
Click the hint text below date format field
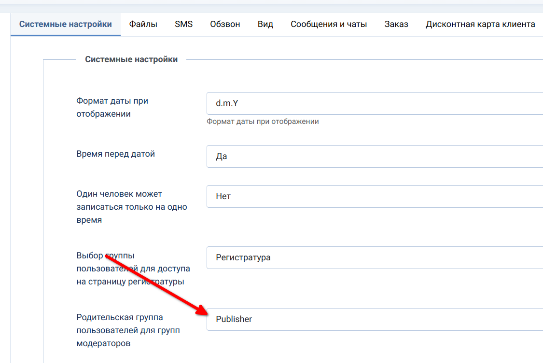pos(263,121)
